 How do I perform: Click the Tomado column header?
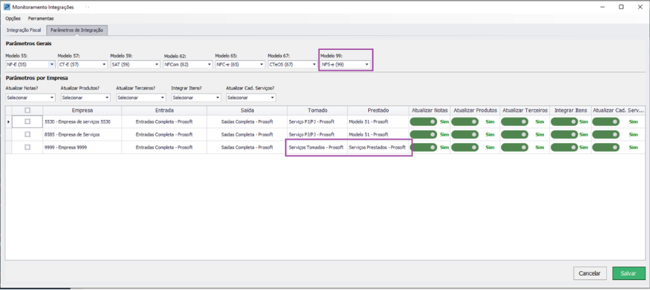point(318,110)
